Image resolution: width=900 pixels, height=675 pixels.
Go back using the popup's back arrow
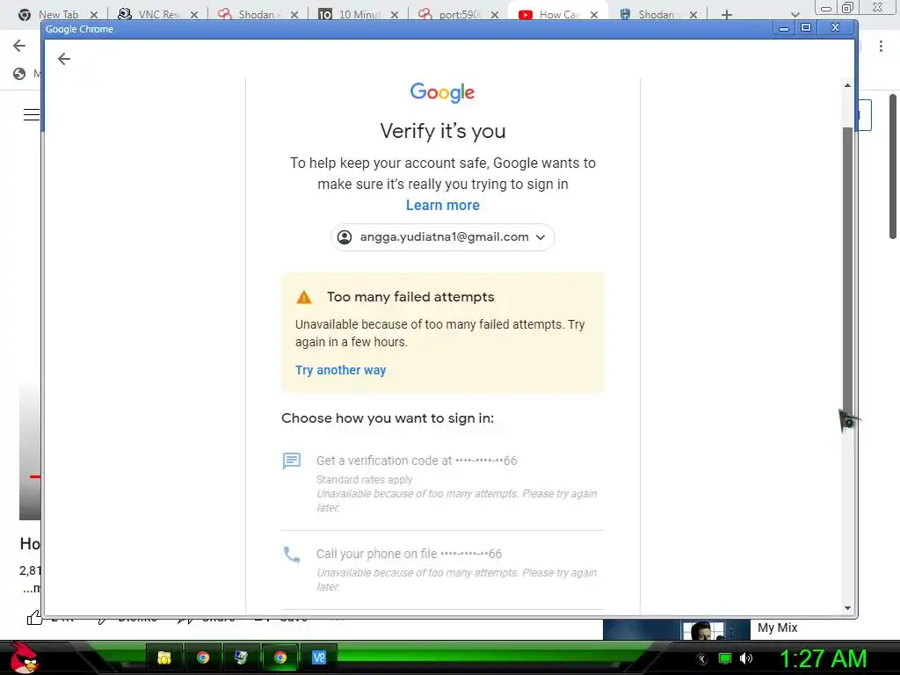click(63, 59)
